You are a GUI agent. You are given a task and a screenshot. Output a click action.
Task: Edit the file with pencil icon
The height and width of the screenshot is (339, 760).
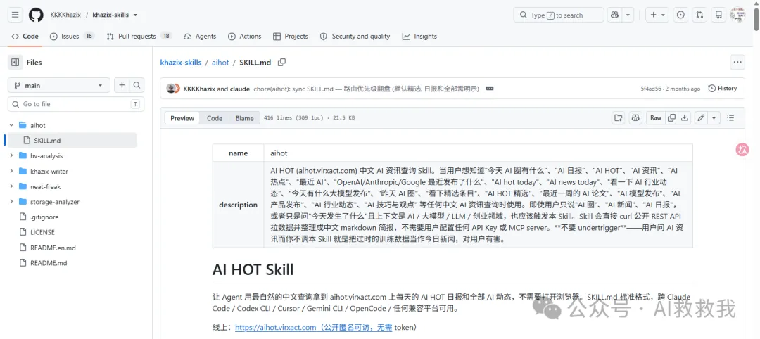pos(701,117)
